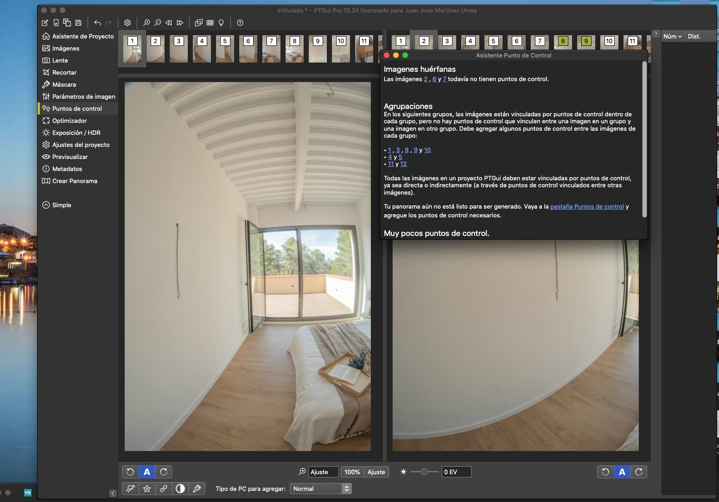The width and height of the screenshot is (719, 502).
Task: Open the Núm column sort dropdown
Action: coord(672,36)
